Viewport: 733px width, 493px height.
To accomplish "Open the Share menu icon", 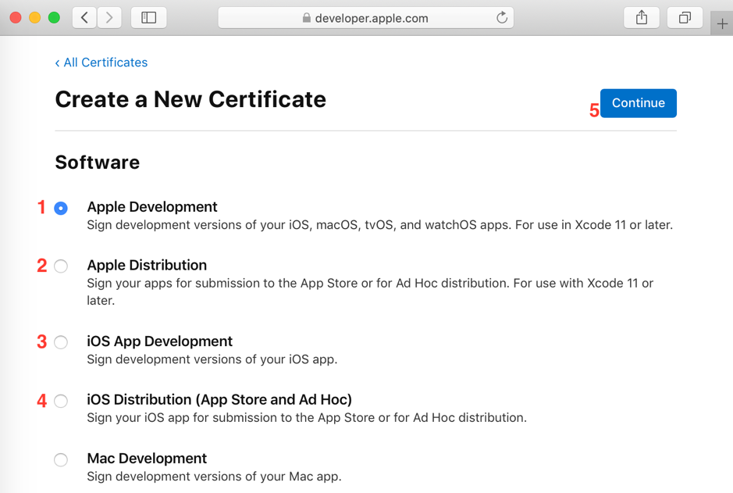I will [x=642, y=18].
